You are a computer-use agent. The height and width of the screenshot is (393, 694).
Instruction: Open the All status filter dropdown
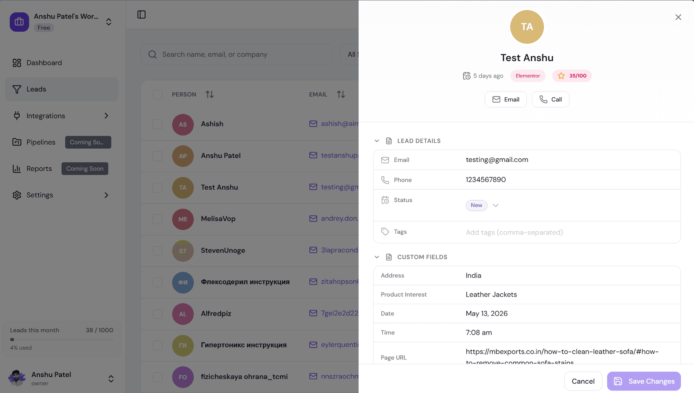pos(350,55)
